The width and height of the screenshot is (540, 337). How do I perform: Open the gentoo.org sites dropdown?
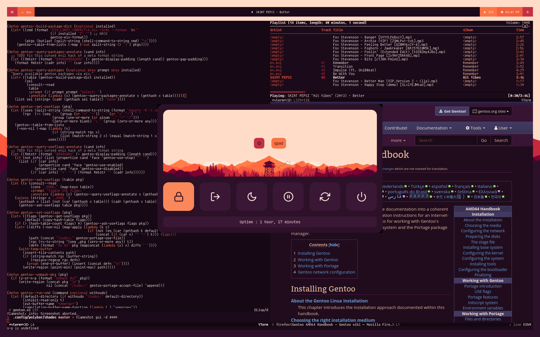pyautogui.click(x=490, y=111)
